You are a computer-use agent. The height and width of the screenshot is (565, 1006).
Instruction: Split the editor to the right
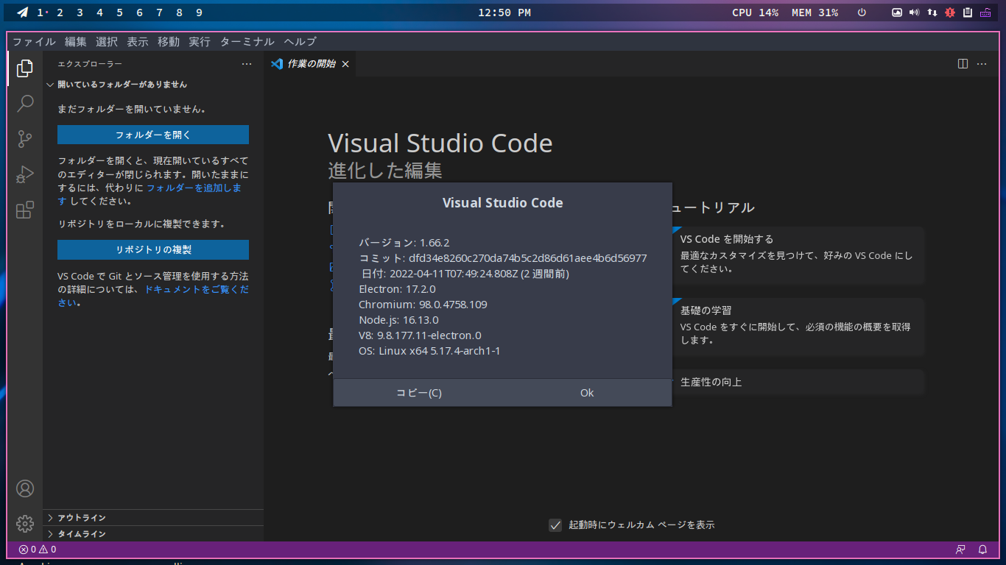(963, 64)
